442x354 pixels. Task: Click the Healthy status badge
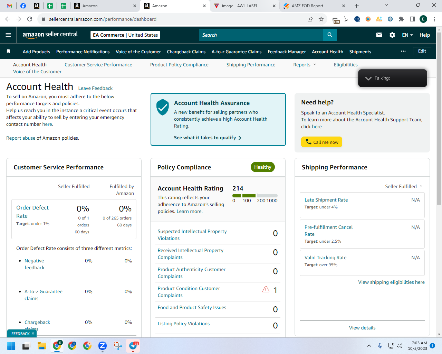click(x=263, y=167)
